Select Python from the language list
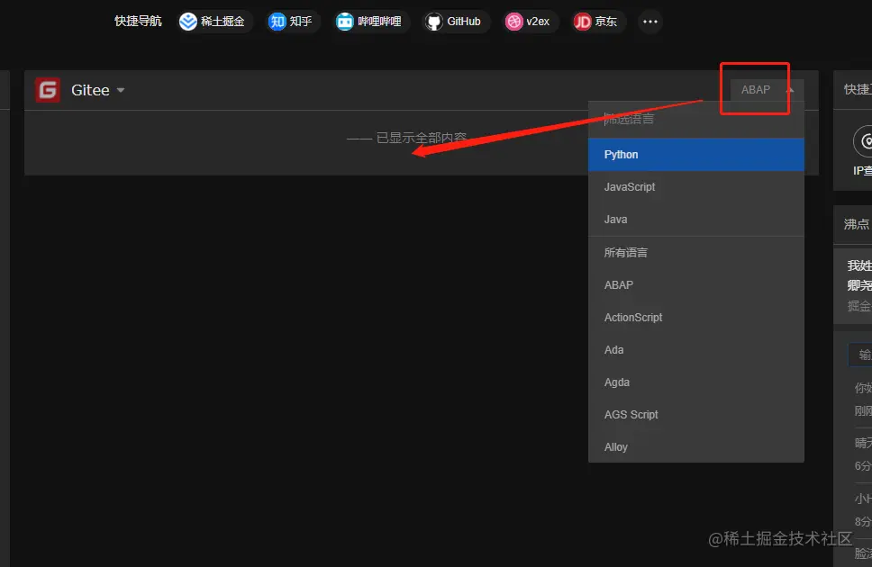Image resolution: width=872 pixels, height=567 pixels. tap(695, 155)
